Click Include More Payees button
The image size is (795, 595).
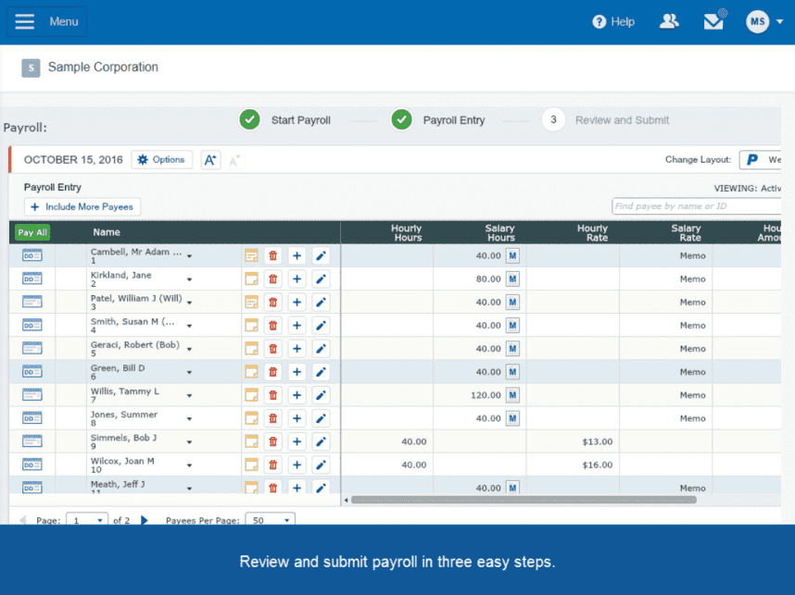pyautogui.click(x=82, y=207)
